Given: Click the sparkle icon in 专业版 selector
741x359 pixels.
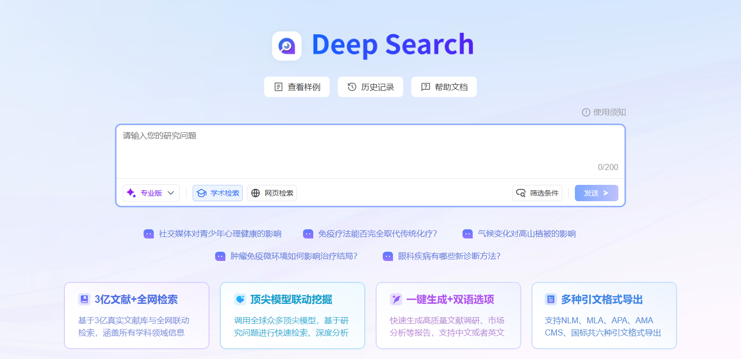Looking at the screenshot, I should (131, 193).
